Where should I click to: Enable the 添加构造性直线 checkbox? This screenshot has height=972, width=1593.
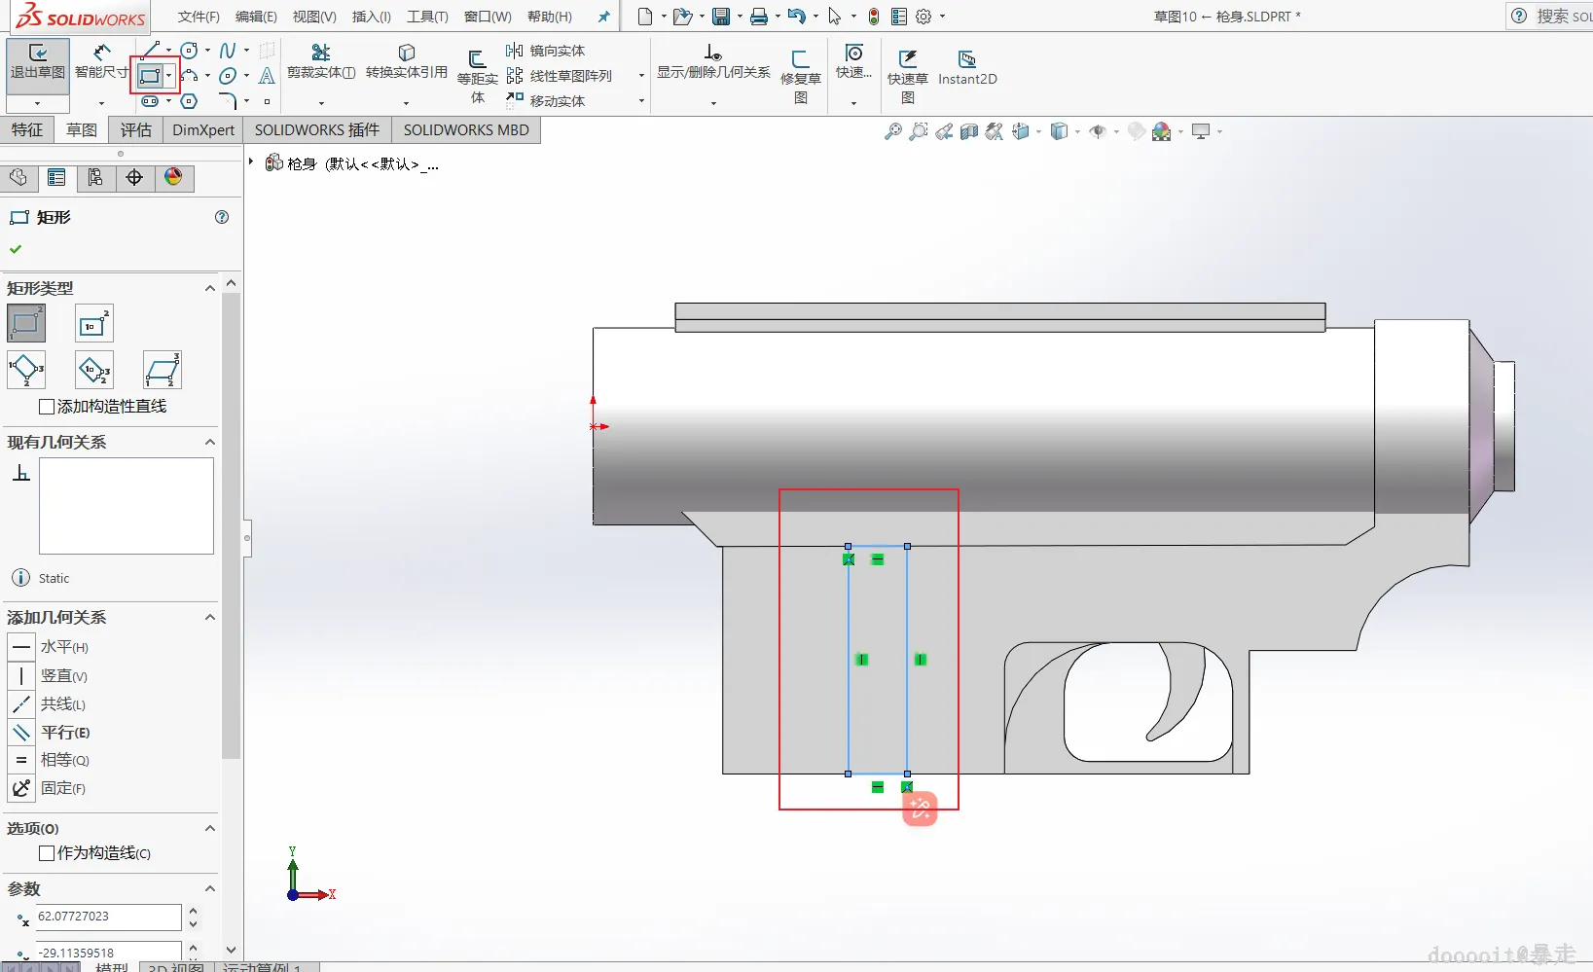point(47,407)
